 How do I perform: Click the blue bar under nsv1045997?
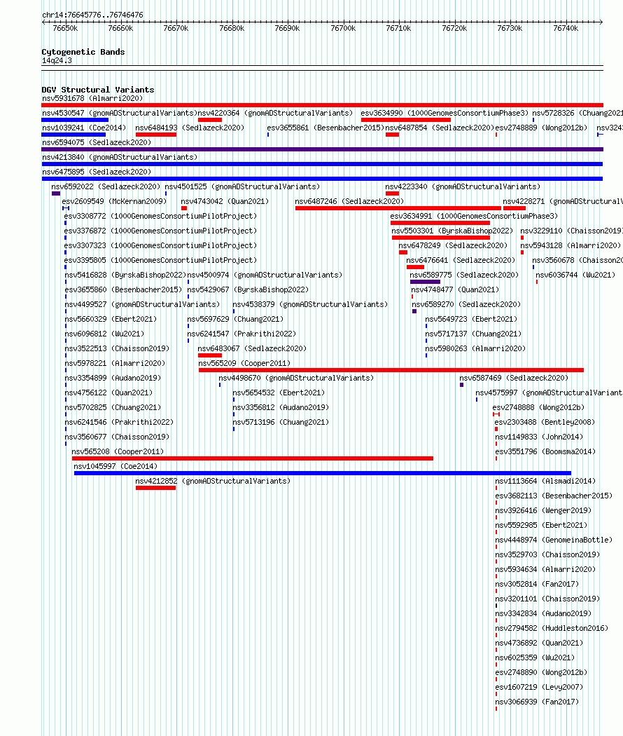click(x=323, y=472)
